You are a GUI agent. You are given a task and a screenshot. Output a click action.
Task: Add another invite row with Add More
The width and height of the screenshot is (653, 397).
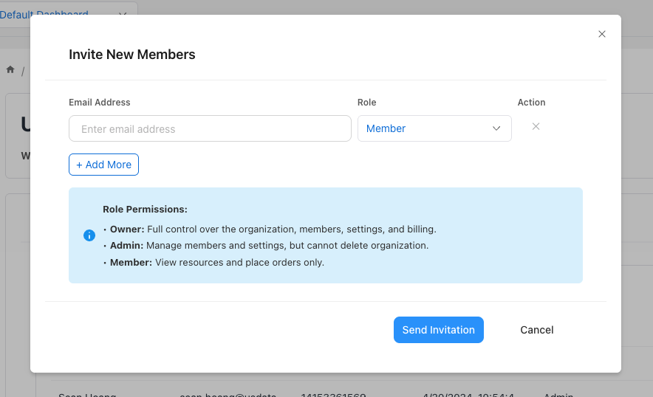(103, 165)
